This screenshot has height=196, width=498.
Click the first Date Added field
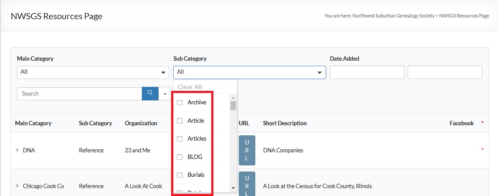coord(367,72)
